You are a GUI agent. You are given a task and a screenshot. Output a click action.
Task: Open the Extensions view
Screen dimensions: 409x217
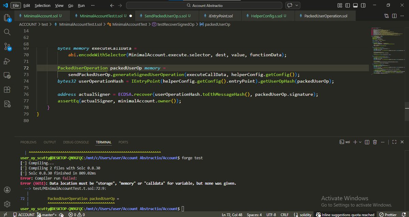point(7,90)
